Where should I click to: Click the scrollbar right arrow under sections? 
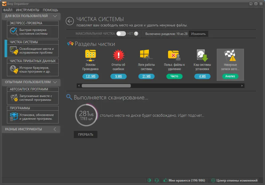click(x=242, y=86)
